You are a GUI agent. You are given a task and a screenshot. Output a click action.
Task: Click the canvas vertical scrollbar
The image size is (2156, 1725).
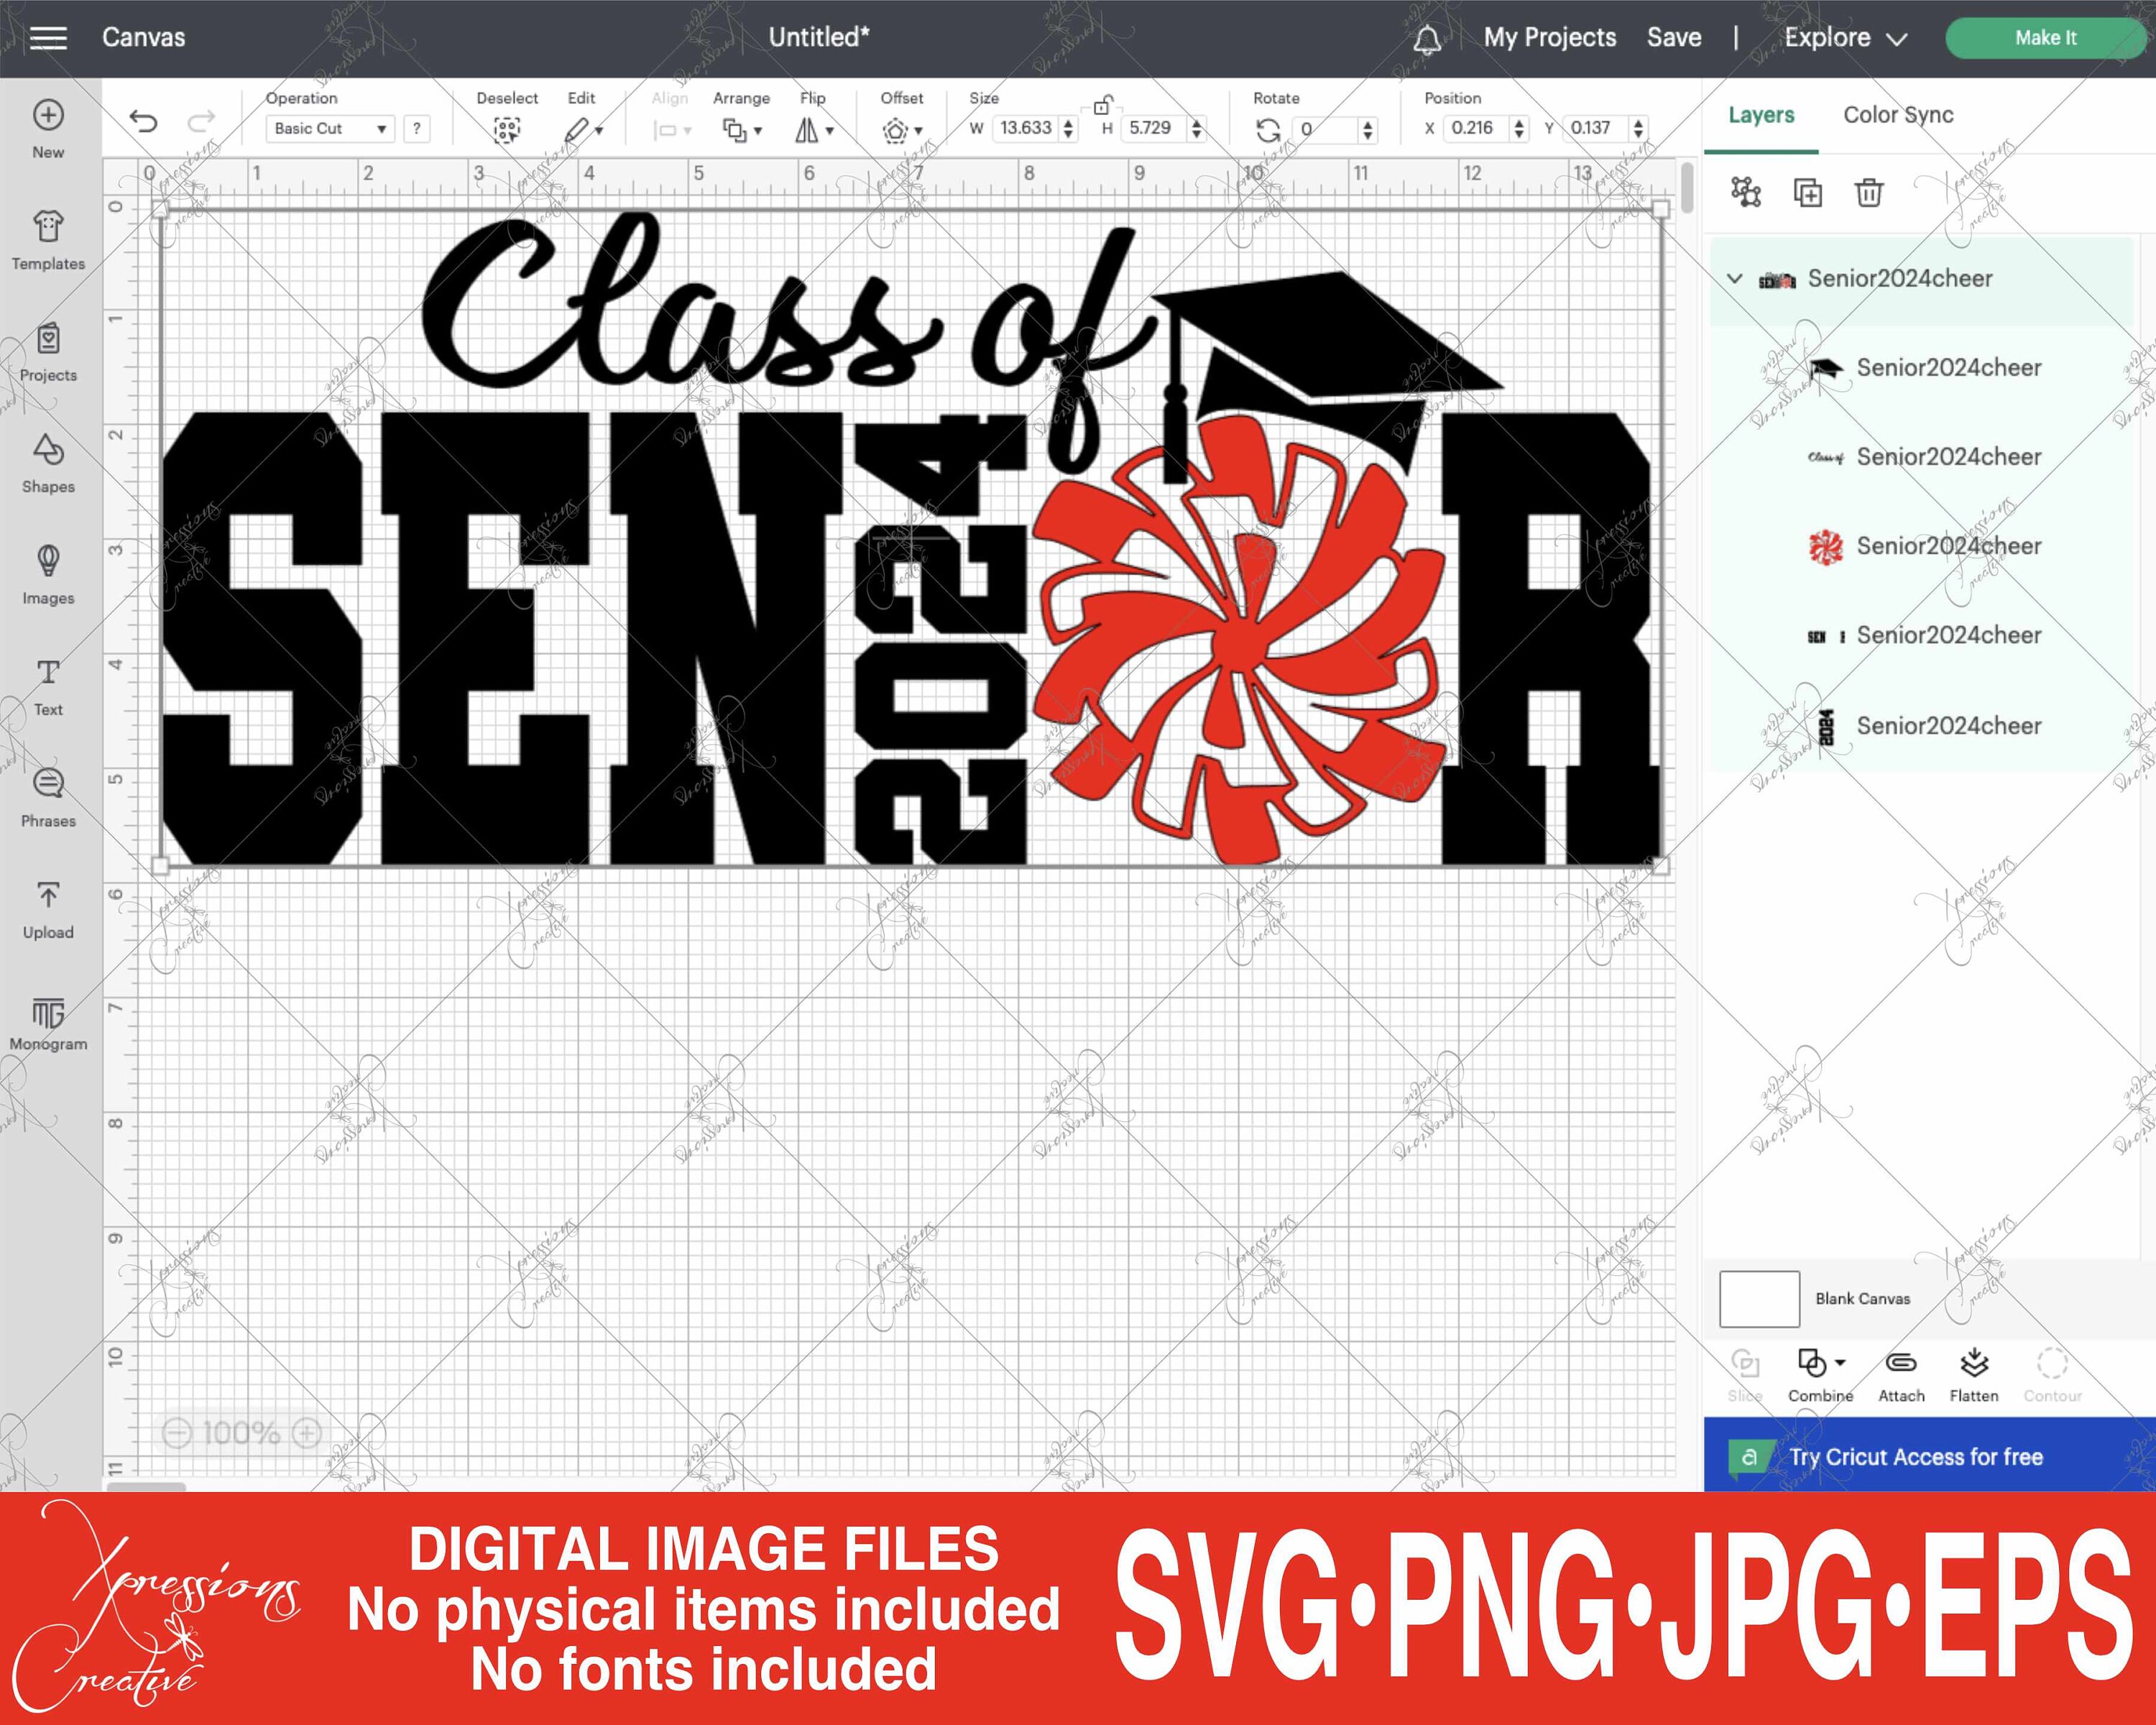[1687, 188]
